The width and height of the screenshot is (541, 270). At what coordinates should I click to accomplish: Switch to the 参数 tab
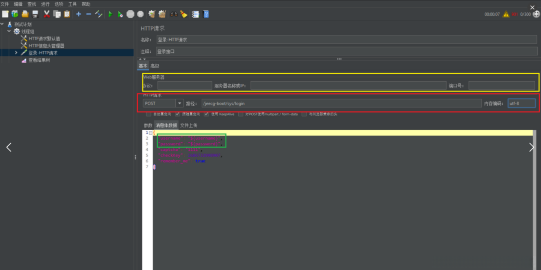coord(148,125)
